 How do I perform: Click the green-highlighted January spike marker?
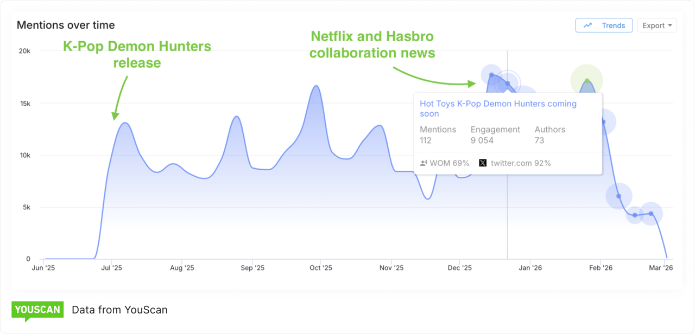pos(586,80)
